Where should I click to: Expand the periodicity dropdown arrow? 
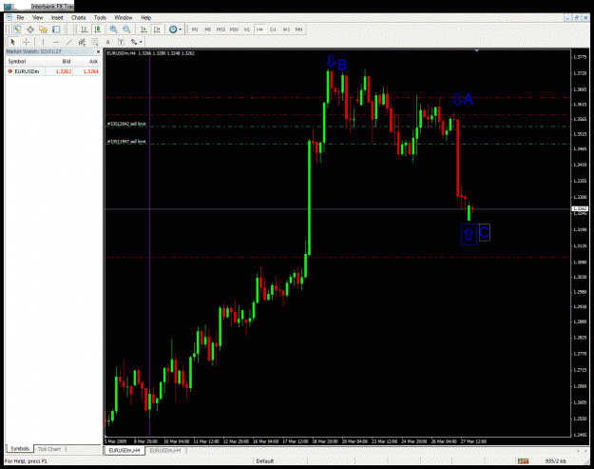pyautogui.click(x=181, y=29)
